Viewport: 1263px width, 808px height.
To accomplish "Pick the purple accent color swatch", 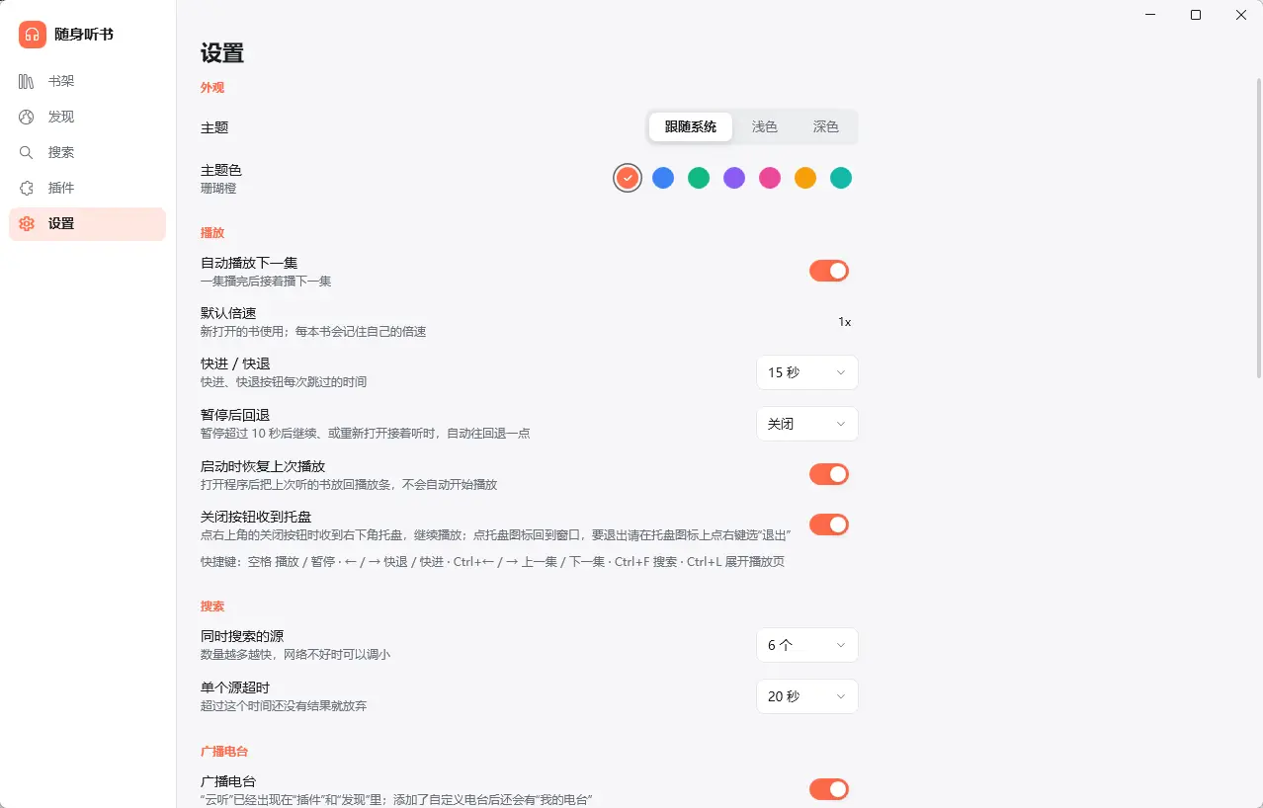I will [x=734, y=178].
